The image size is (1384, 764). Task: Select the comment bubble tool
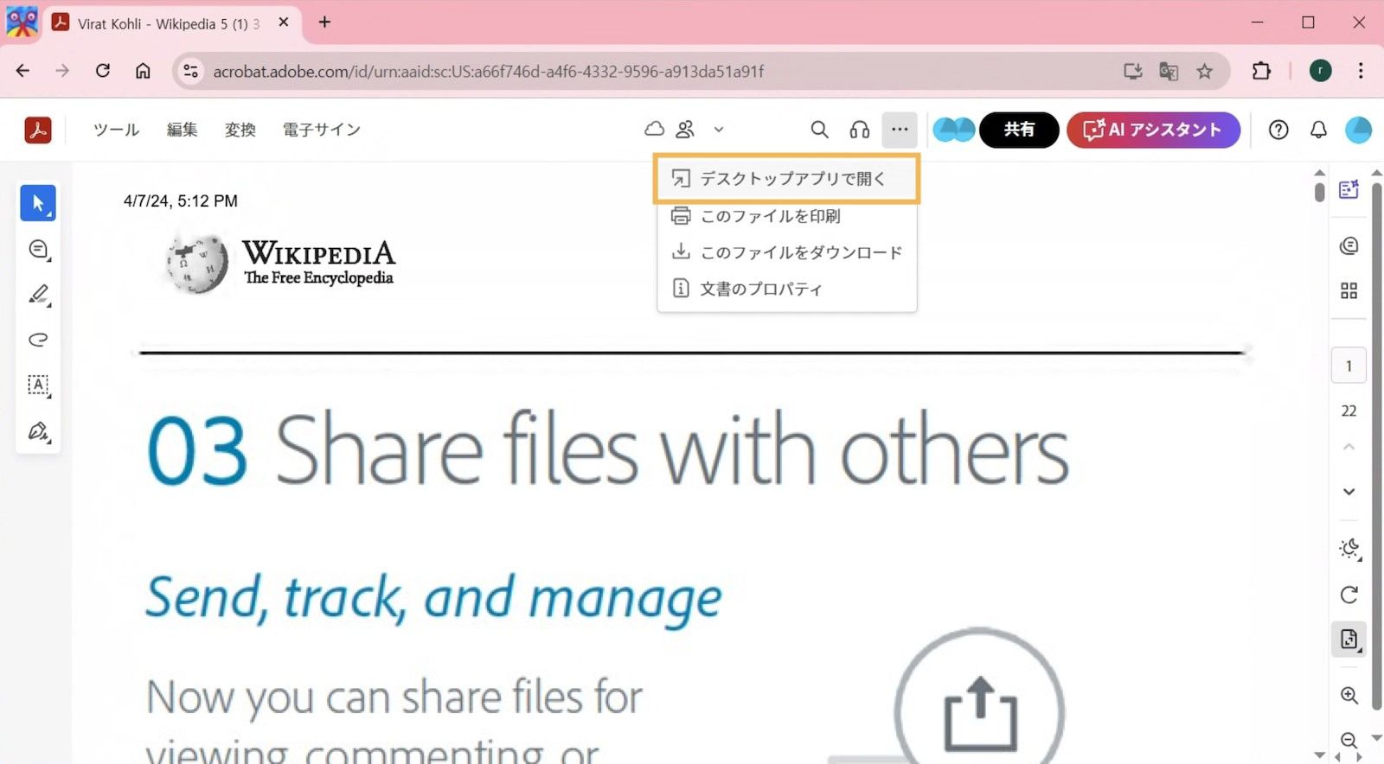point(38,249)
